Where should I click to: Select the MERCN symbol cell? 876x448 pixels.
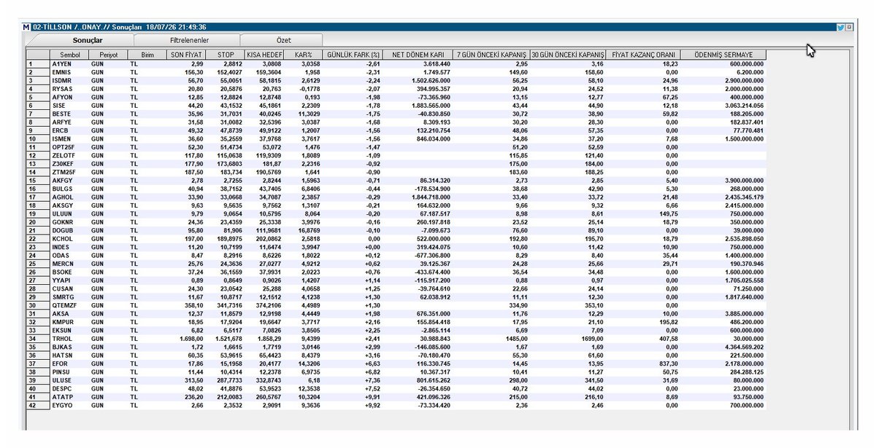(x=69, y=263)
